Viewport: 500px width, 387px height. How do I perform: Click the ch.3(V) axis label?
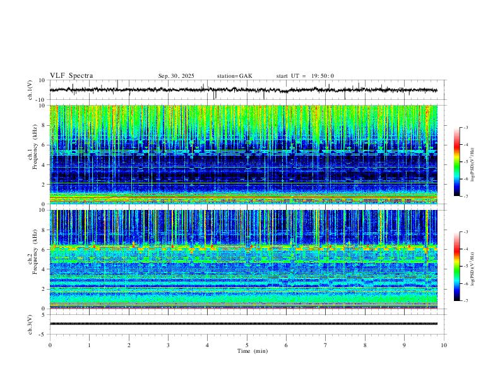pos(30,324)
